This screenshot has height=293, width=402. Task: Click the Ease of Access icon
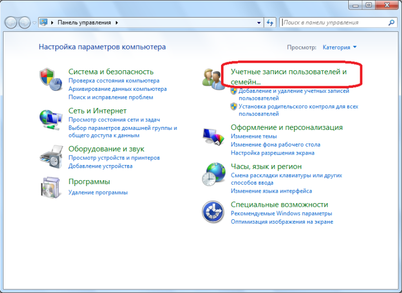pos(213,212)
